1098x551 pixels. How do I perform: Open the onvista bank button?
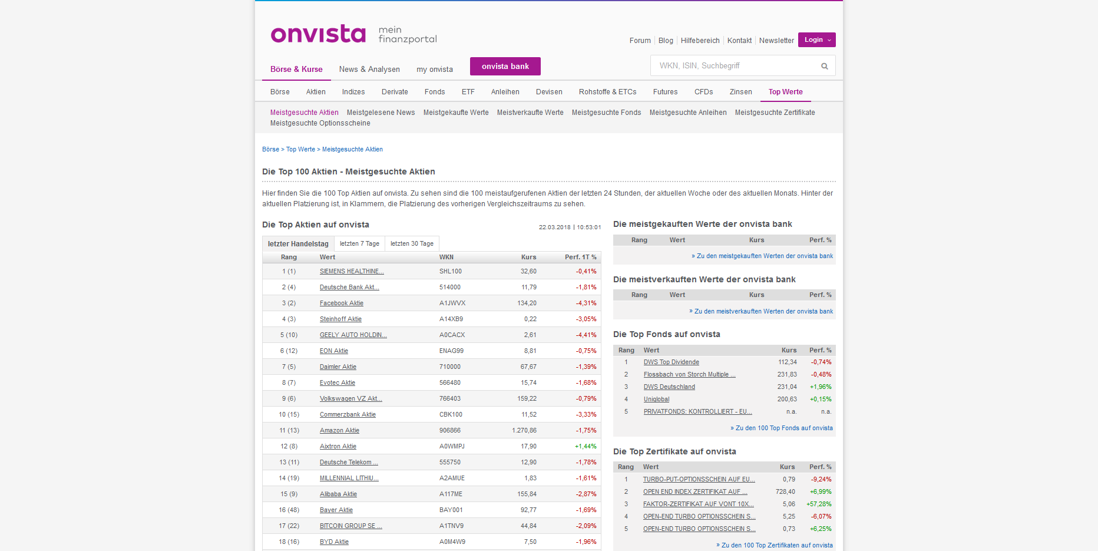point(505,66)
